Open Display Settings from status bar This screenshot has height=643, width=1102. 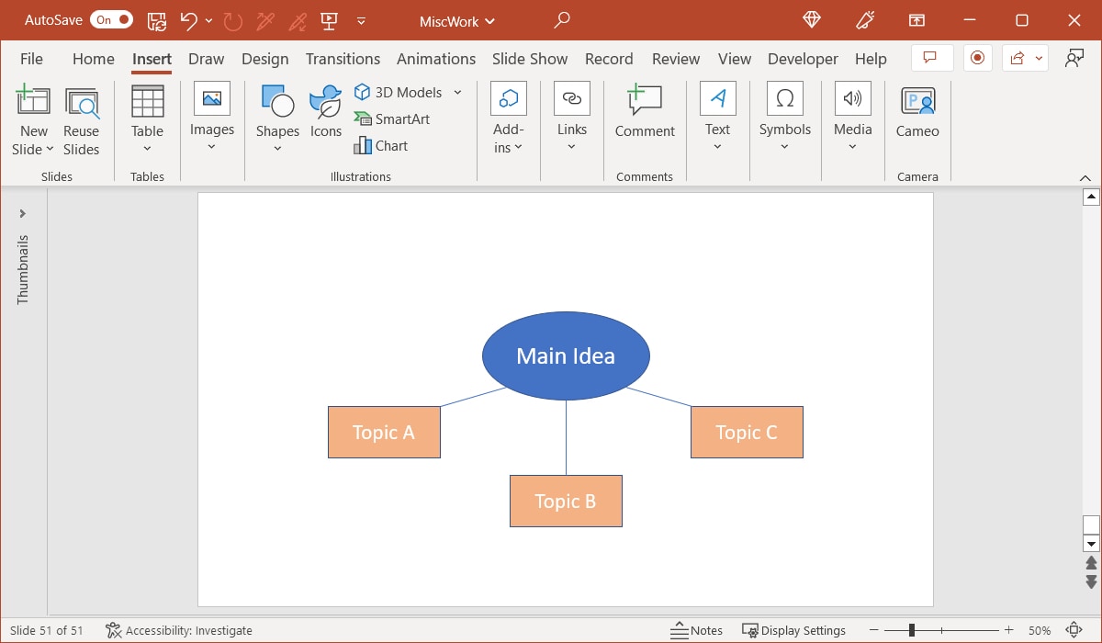(794, 630)
